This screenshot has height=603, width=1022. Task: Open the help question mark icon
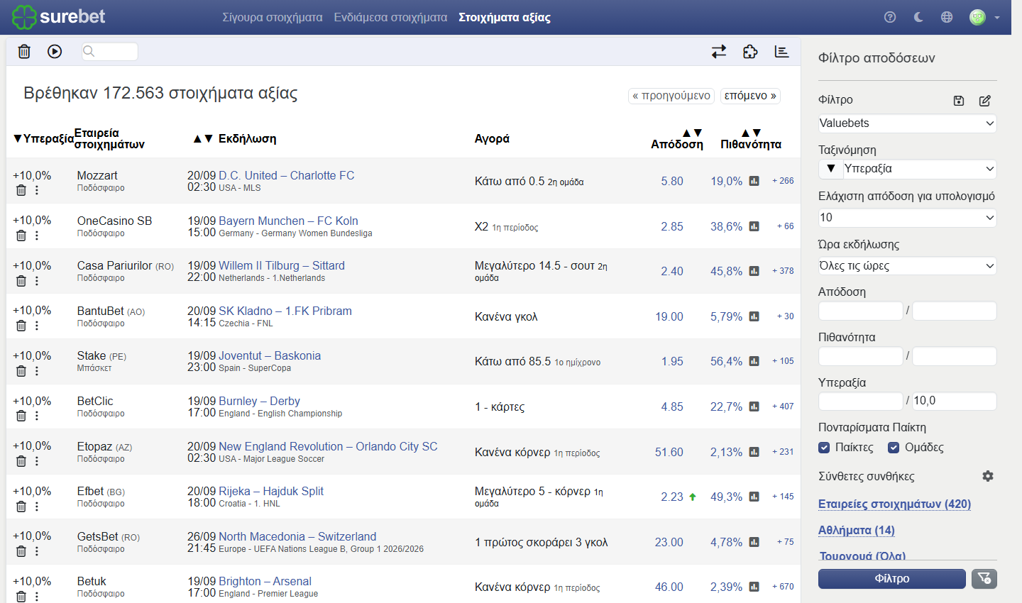tap(890, 17)
